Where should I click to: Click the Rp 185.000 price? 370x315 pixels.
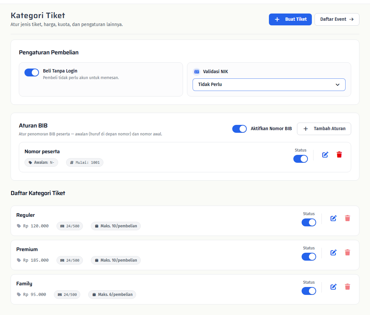point(36,260)
